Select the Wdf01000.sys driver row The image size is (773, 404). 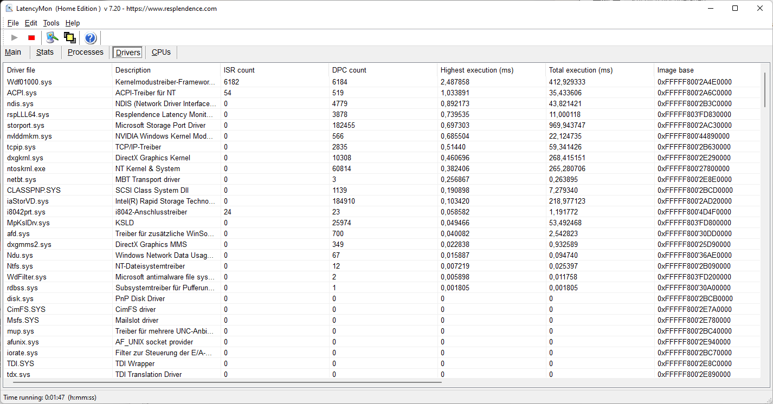pyautogui.click(x=382, y=82)
